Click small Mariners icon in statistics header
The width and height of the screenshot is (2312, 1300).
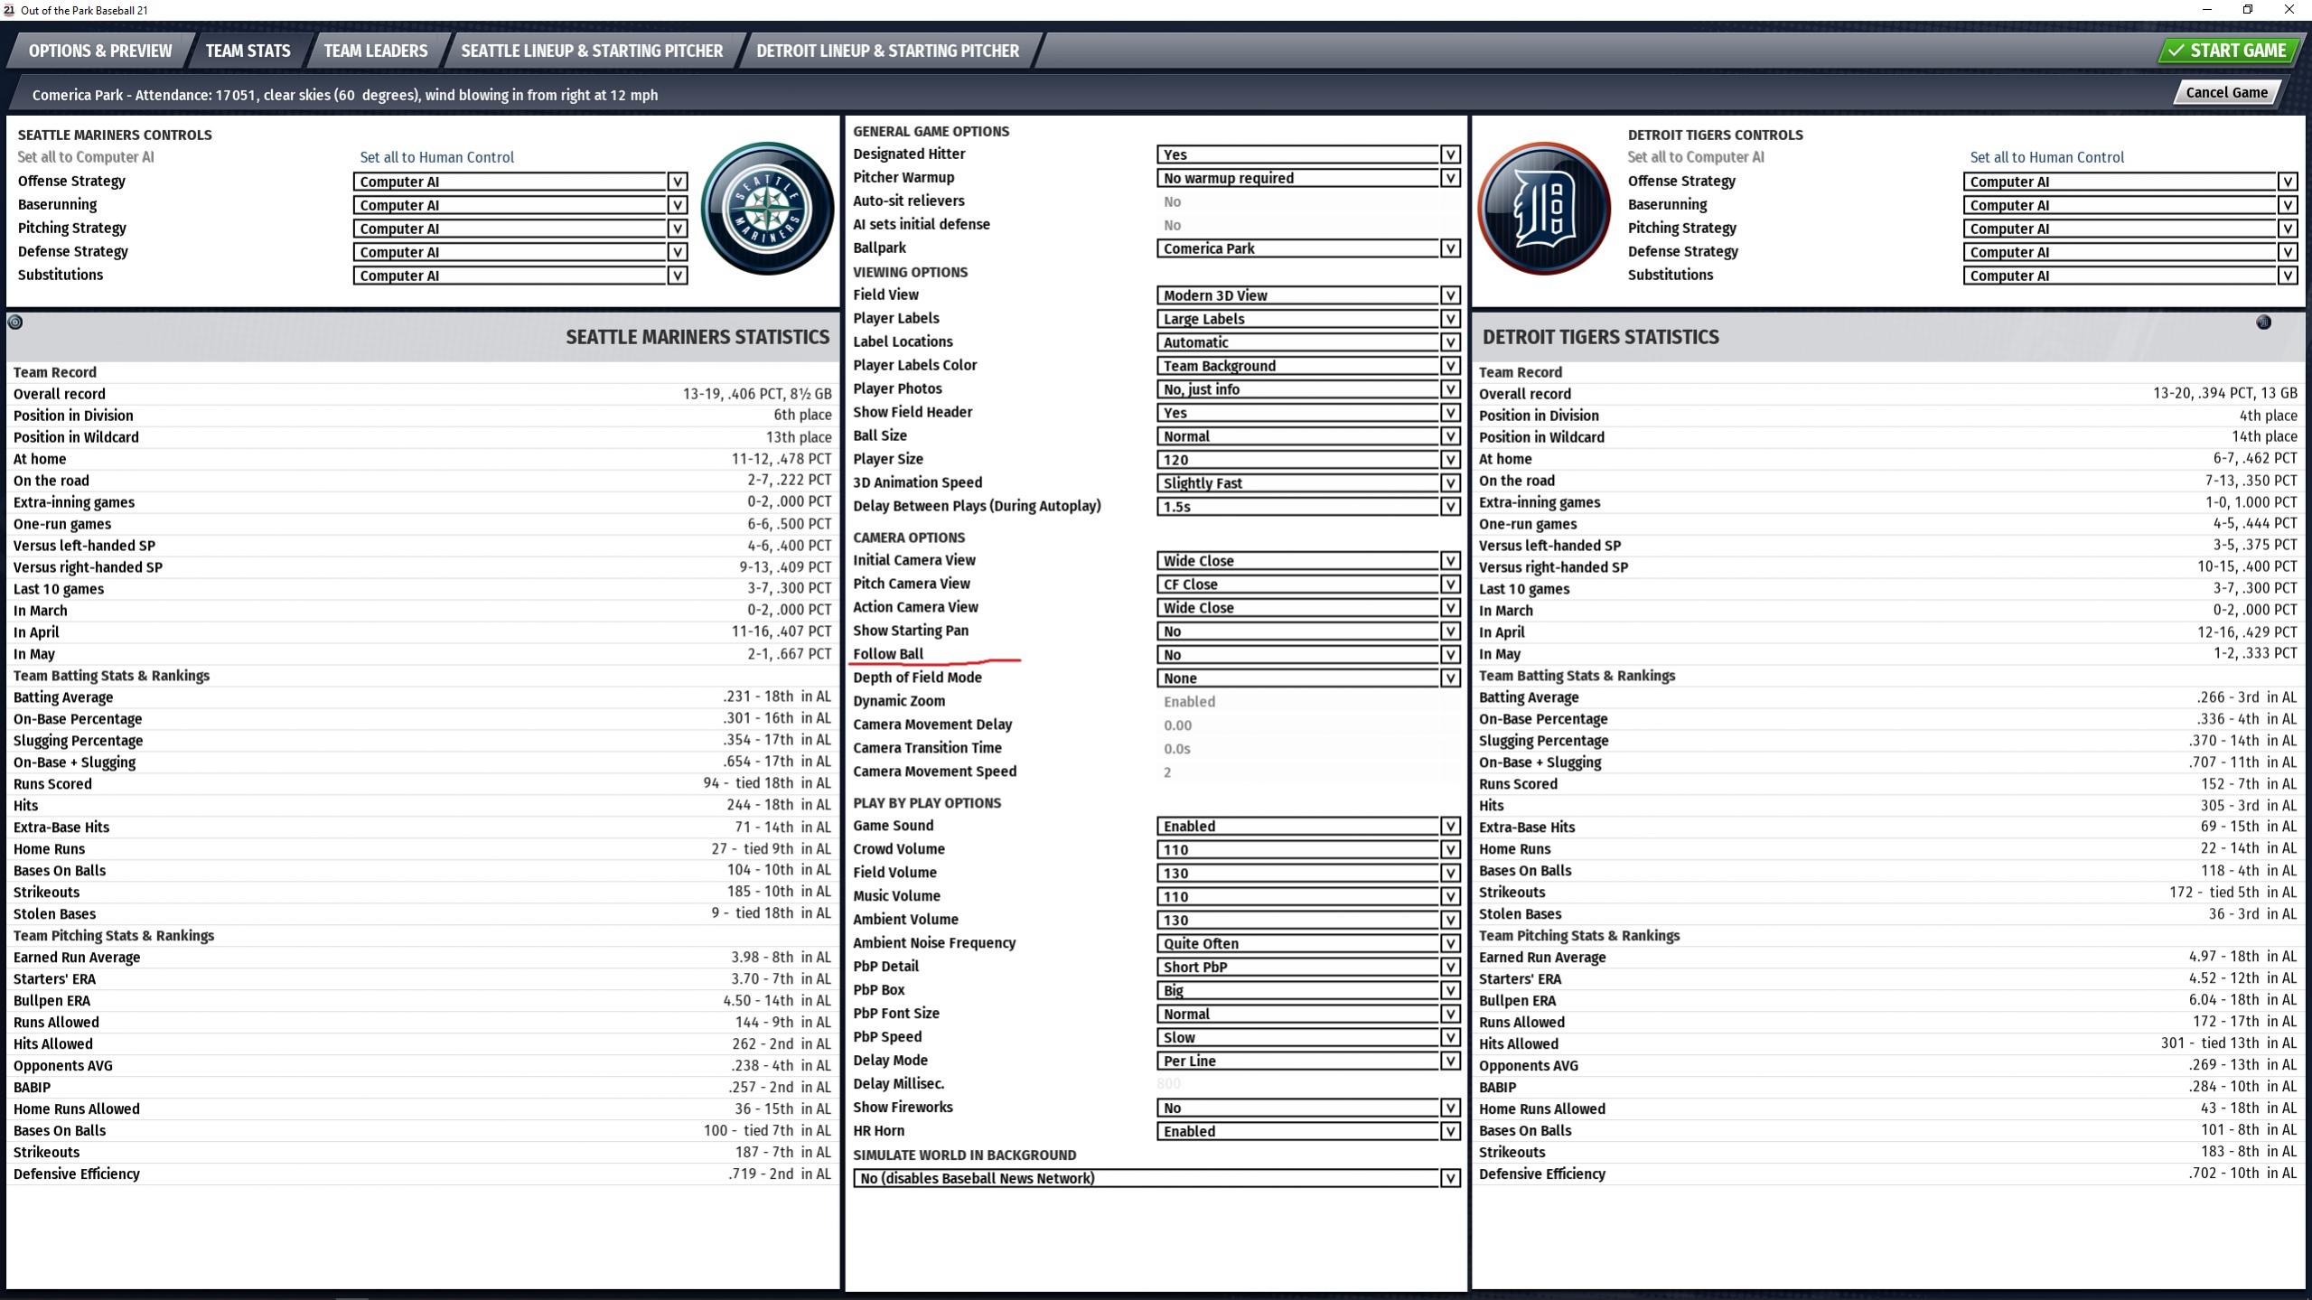coord(15,323)
